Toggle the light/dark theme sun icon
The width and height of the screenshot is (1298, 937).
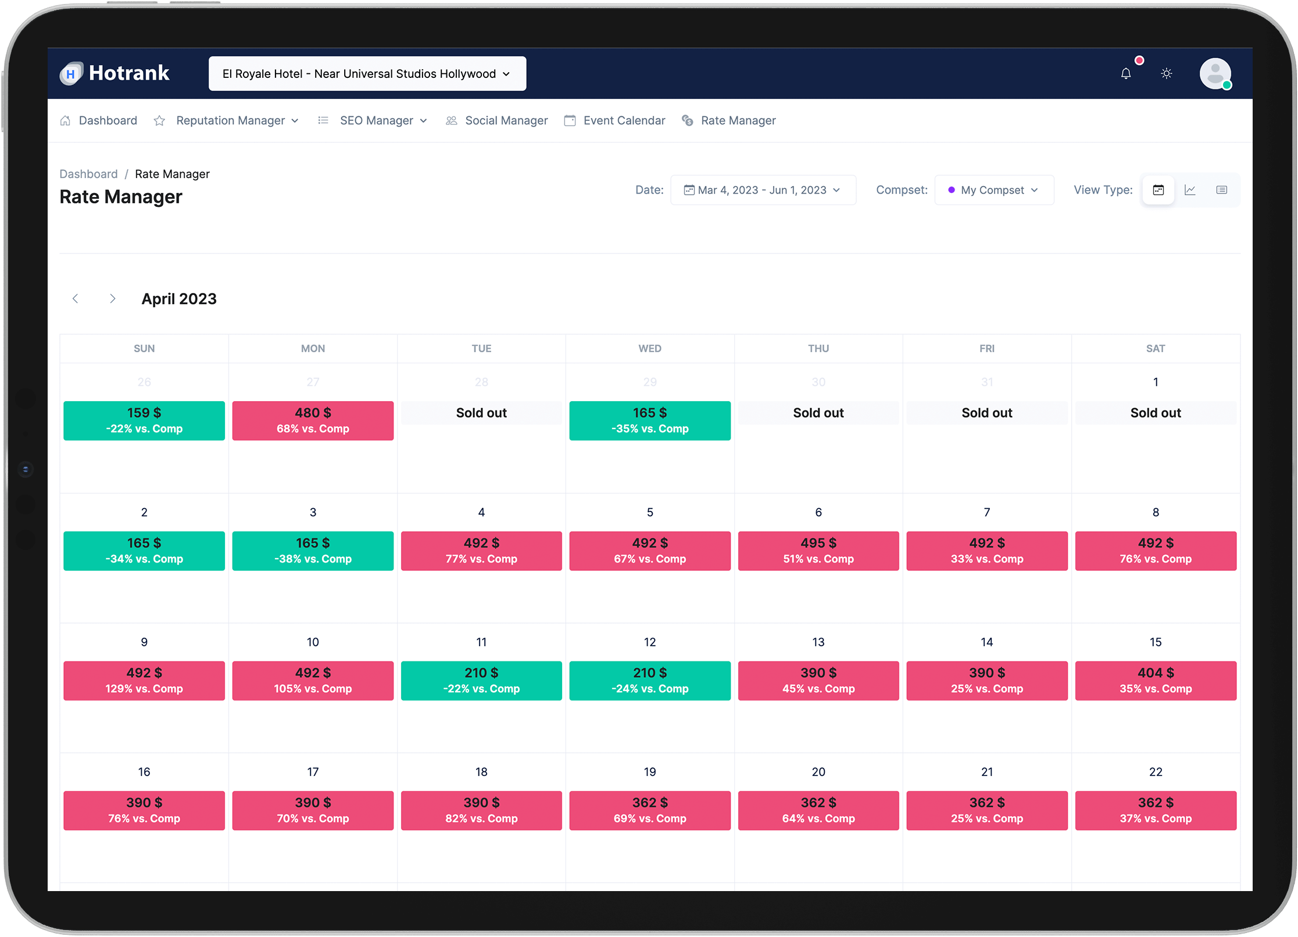point(1166,74)
